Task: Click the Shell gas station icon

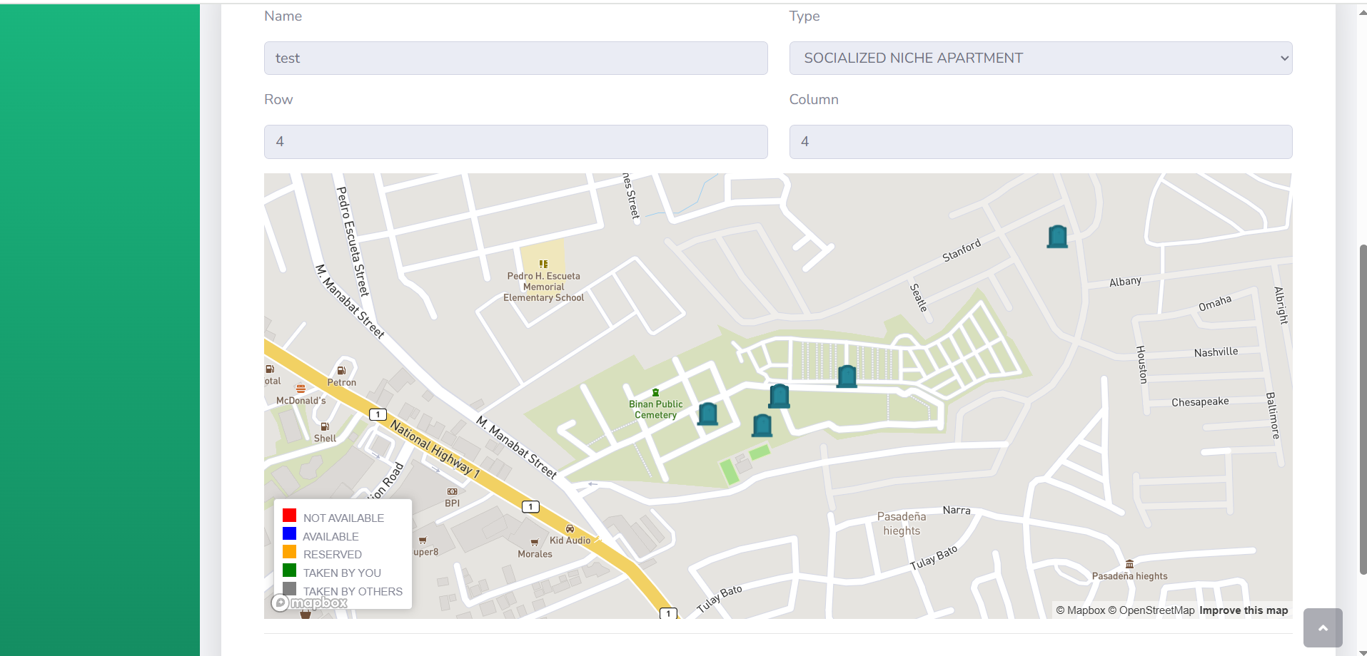Action: (x=325, y=426)
